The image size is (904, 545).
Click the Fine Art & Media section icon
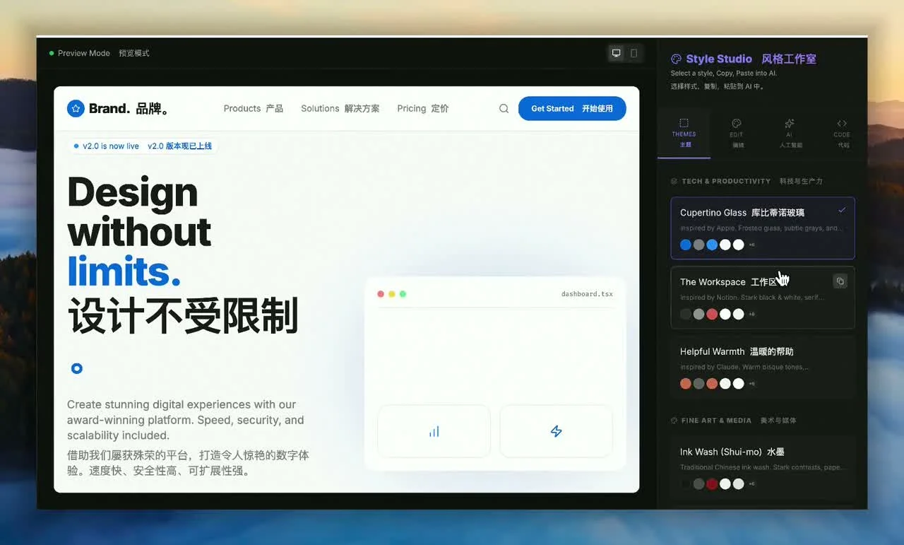click(674, 421)
